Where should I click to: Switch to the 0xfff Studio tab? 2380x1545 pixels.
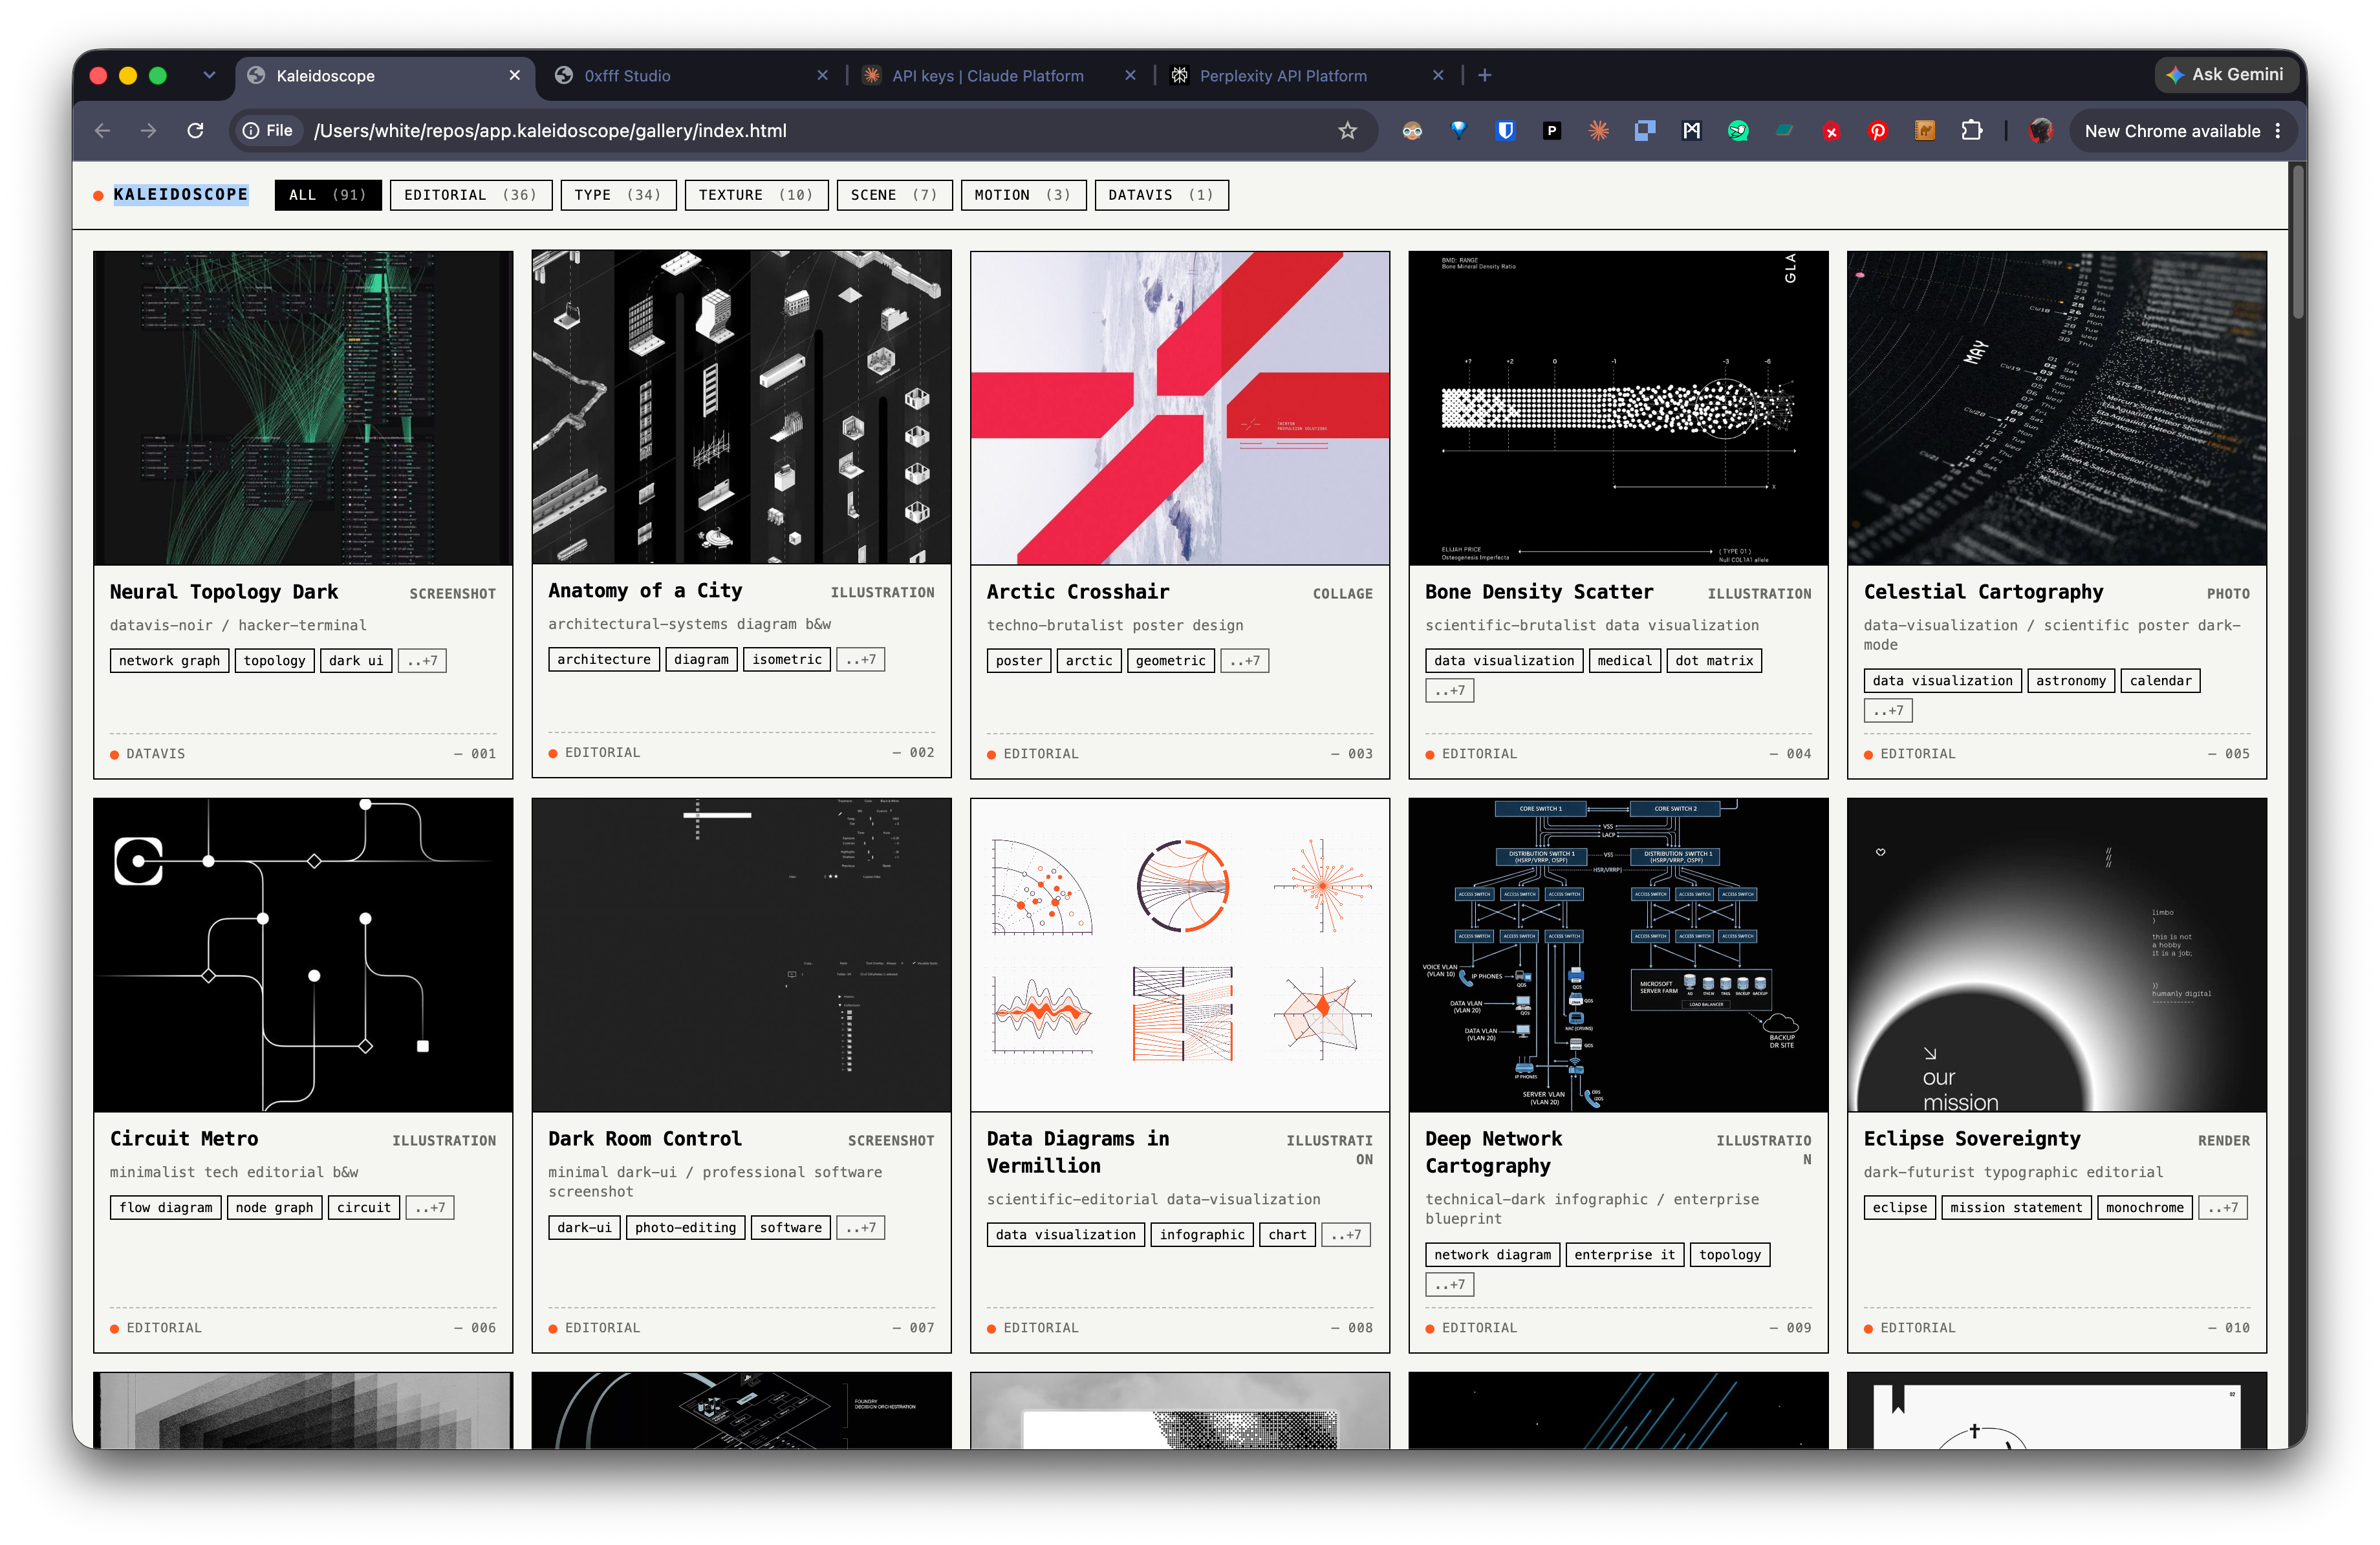(627, 75)
